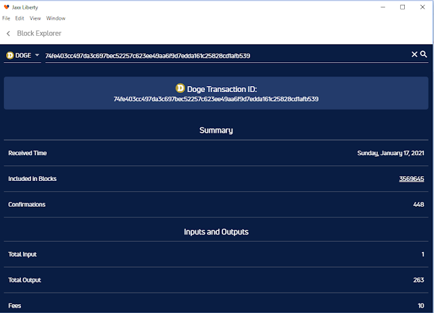Screen dimensions: 434x313
Task: Open the File menu
Action: pyautogui.click(x=6, y=18)
